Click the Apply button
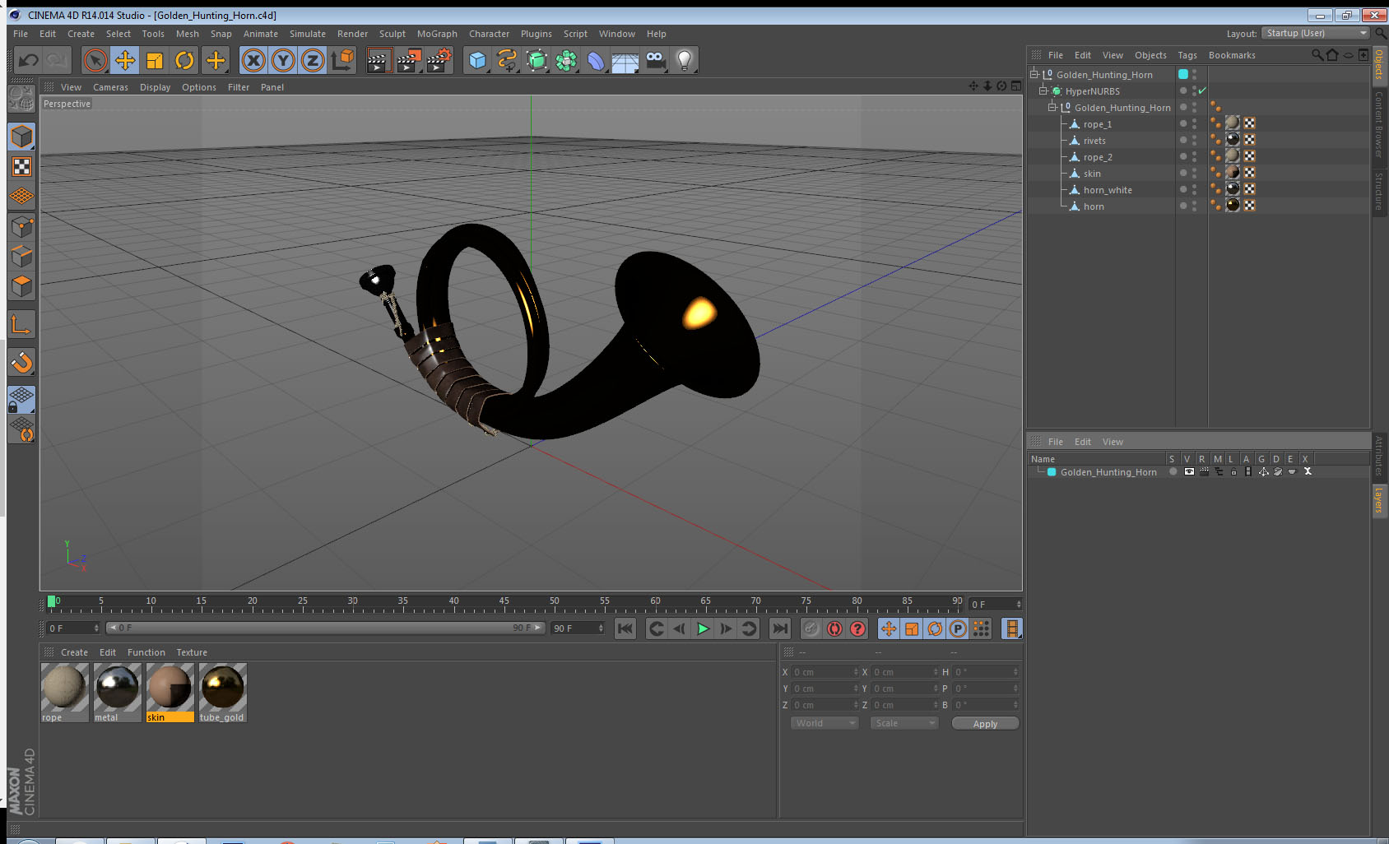The width and height of the screenshot is (1389, 844). (x=985, y=723)
